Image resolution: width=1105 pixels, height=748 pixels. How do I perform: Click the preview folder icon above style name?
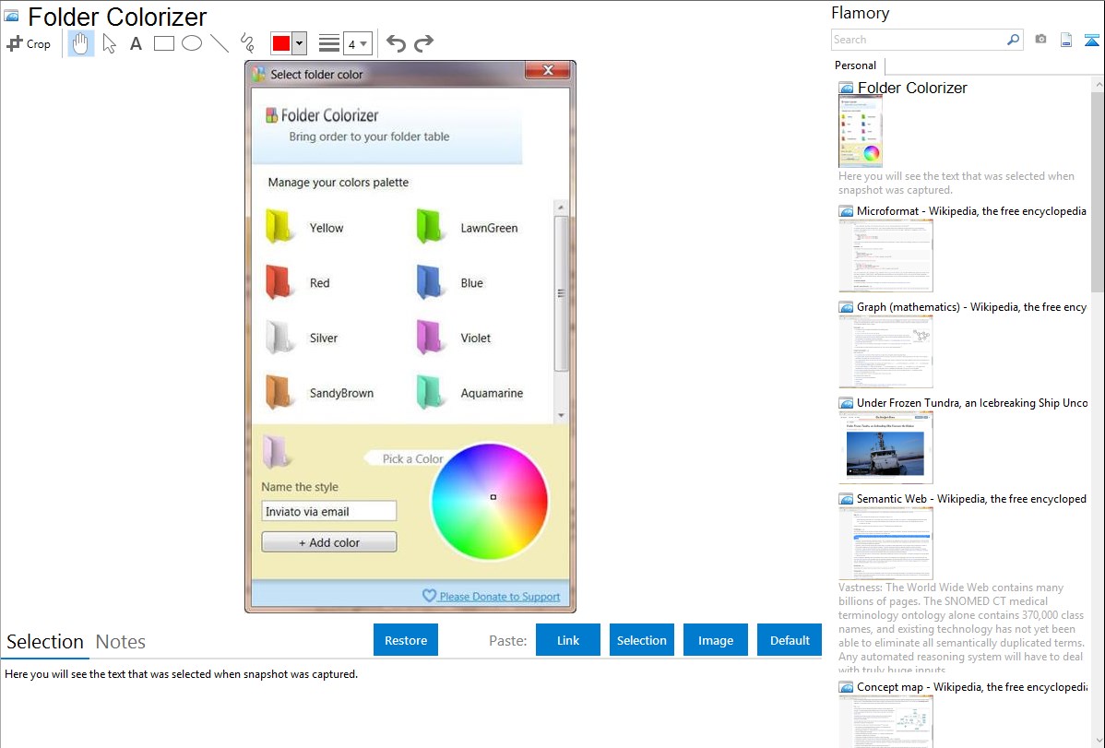(x=276, y=451)
